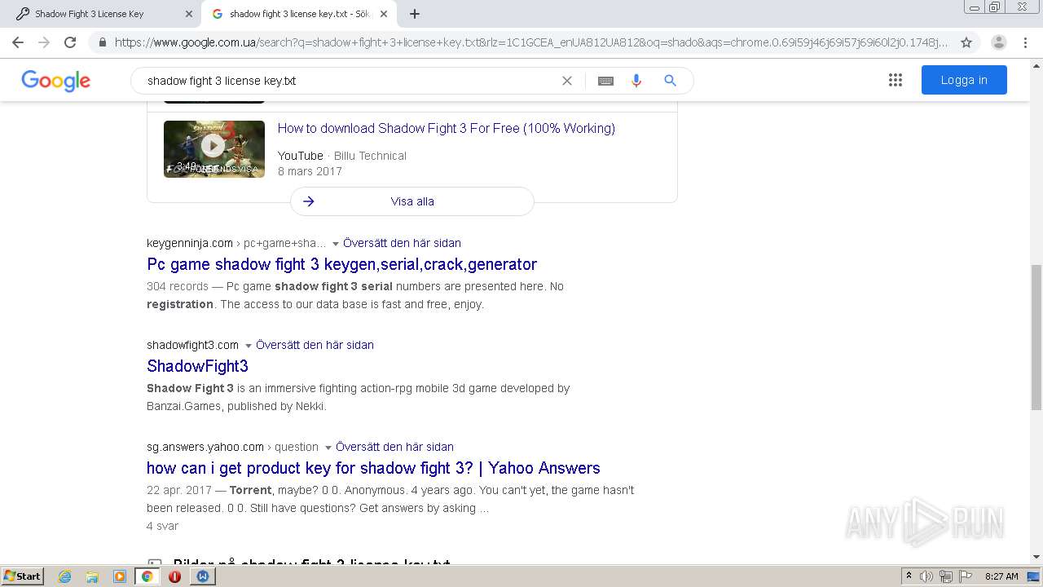The height and width of the screenshot is (587, 1043).
Task: Open the on-screen keyboard input tool
Action: click(x=605, y=81)
